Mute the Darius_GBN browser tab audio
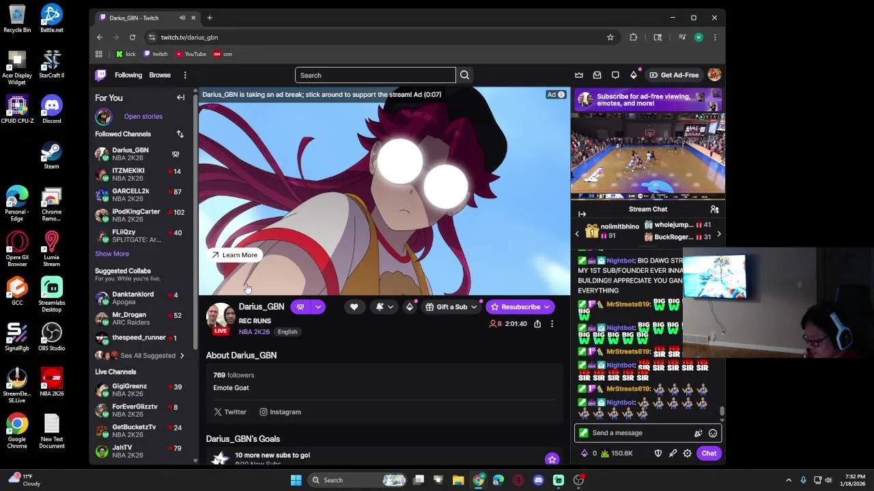Image resolution: width=874 pixels, height=491 pixels. point(182,18)
